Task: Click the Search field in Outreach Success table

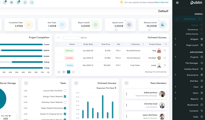Action: [x=71, y=37]
